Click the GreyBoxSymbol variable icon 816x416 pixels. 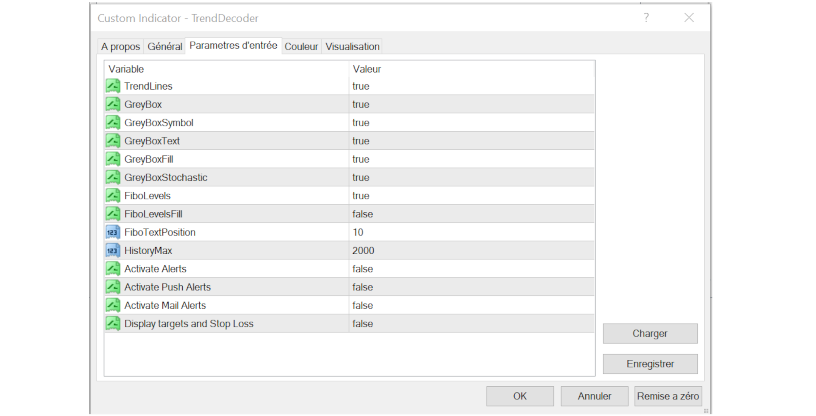click(113, 123)
